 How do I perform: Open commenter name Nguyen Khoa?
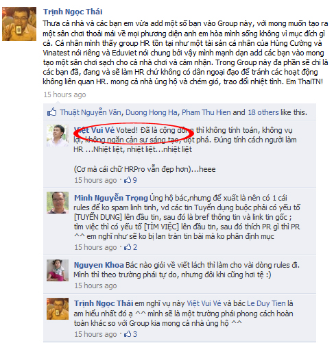(x=99, y=265)
